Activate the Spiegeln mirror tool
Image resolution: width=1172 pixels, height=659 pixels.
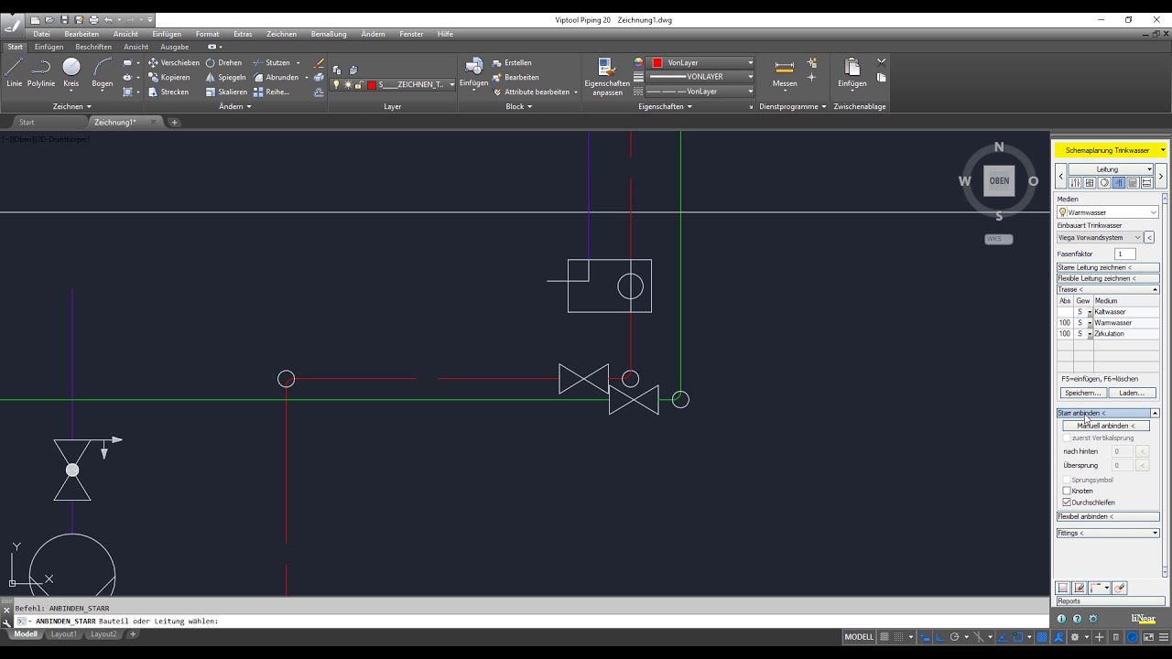(225, 78)
